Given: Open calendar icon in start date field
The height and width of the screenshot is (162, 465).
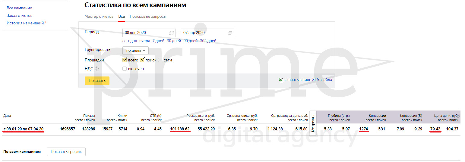Looking at the screenshot, I should click(x=172, y=33).
